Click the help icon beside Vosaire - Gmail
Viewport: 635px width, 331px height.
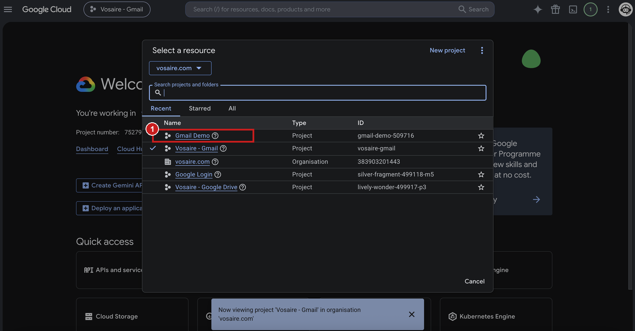(224, 148)
